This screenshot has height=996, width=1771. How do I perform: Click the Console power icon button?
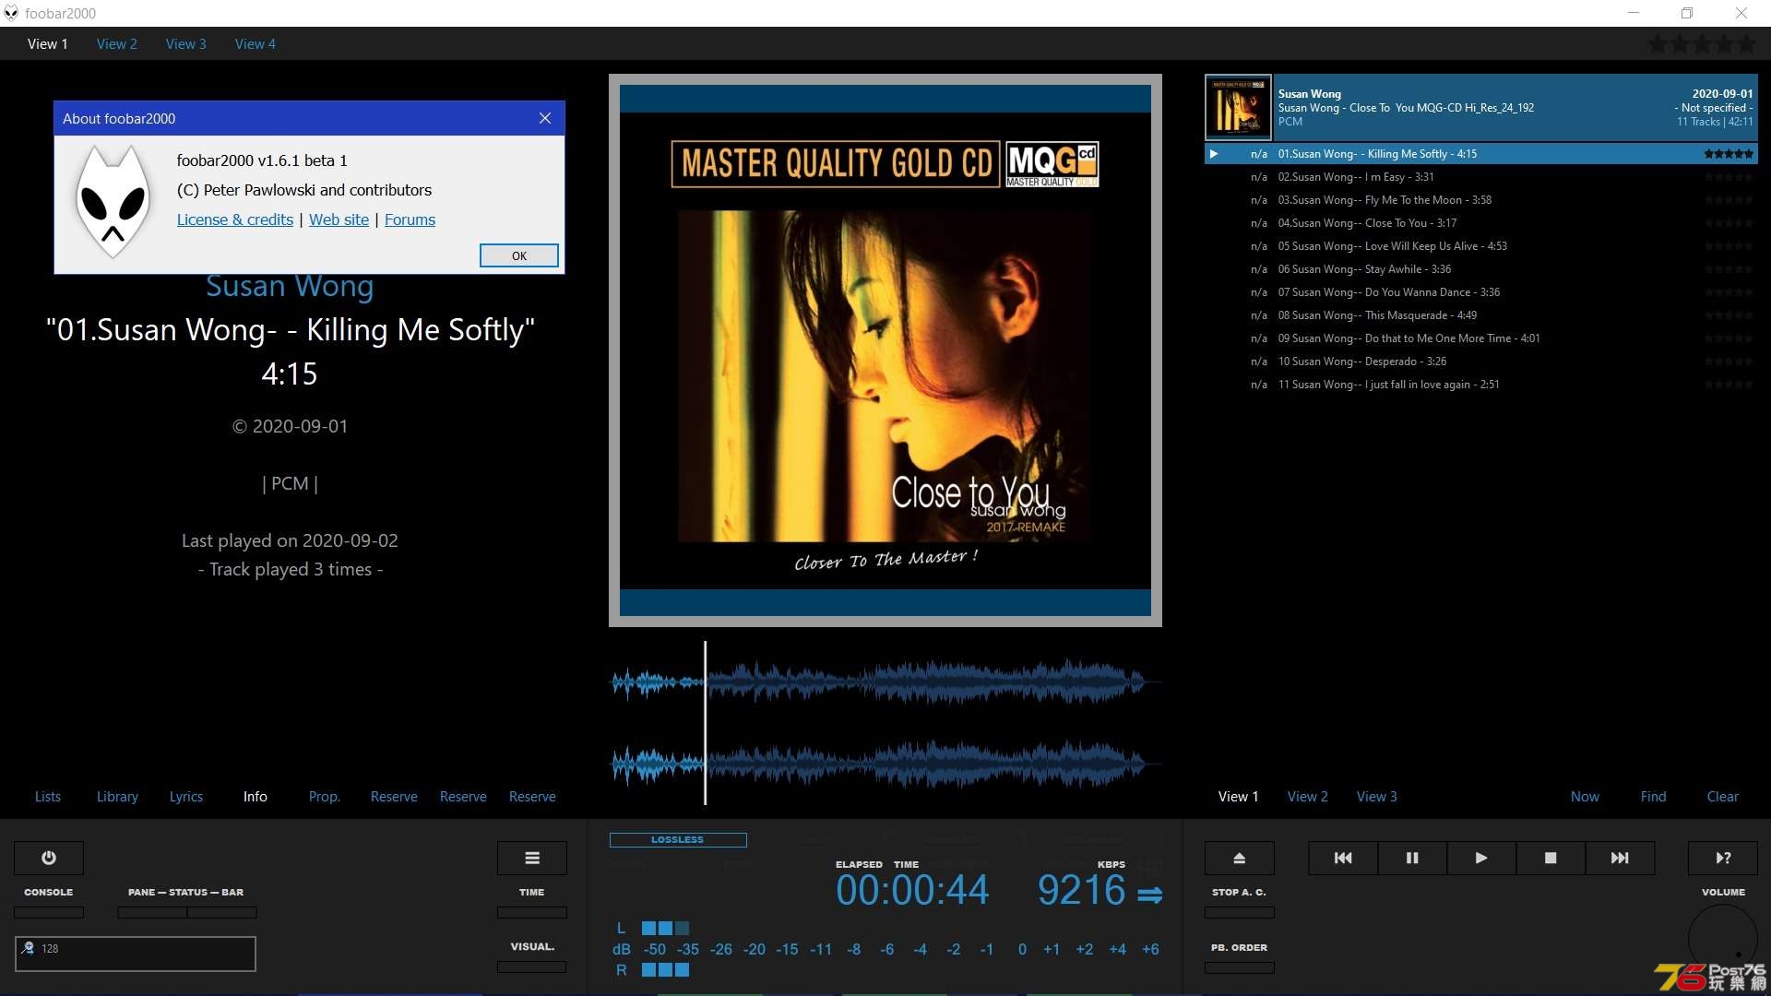click(49, 858)
